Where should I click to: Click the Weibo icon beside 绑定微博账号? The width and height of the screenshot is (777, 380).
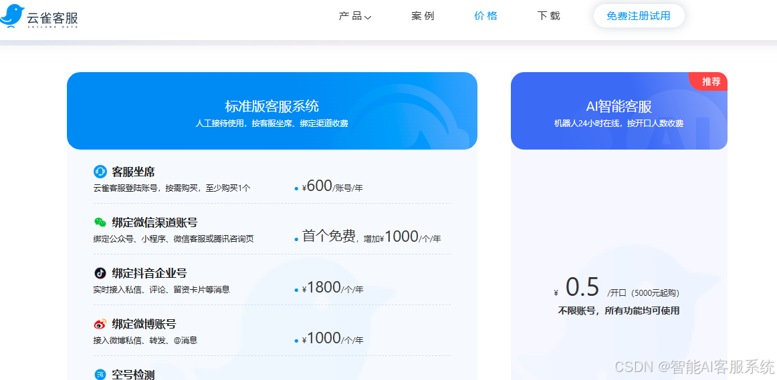pyautogui.click(x=100, y=324)
